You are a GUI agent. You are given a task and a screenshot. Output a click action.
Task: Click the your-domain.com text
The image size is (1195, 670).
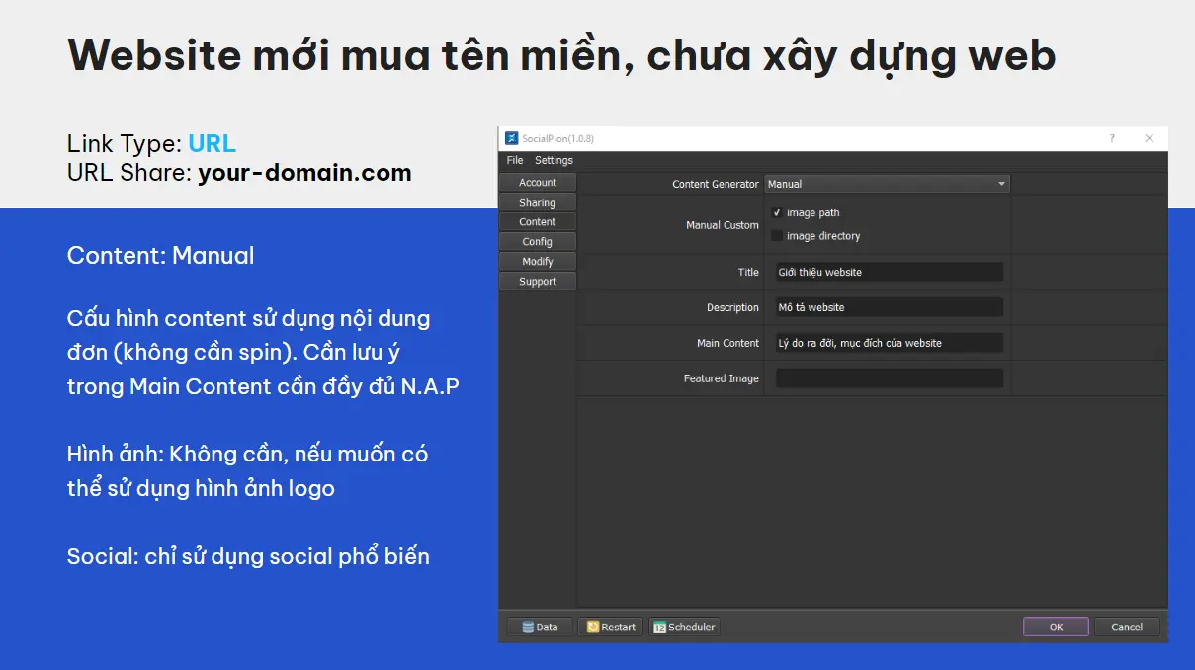(x=304, y=173)
